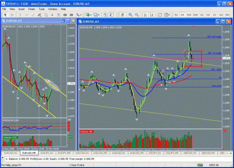Click the green Volumes label in H1 chart
The height and width of the screenshot is (168, 234).
pos(10,137)
